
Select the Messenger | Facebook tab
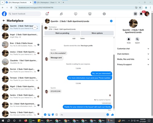(18, 2)
